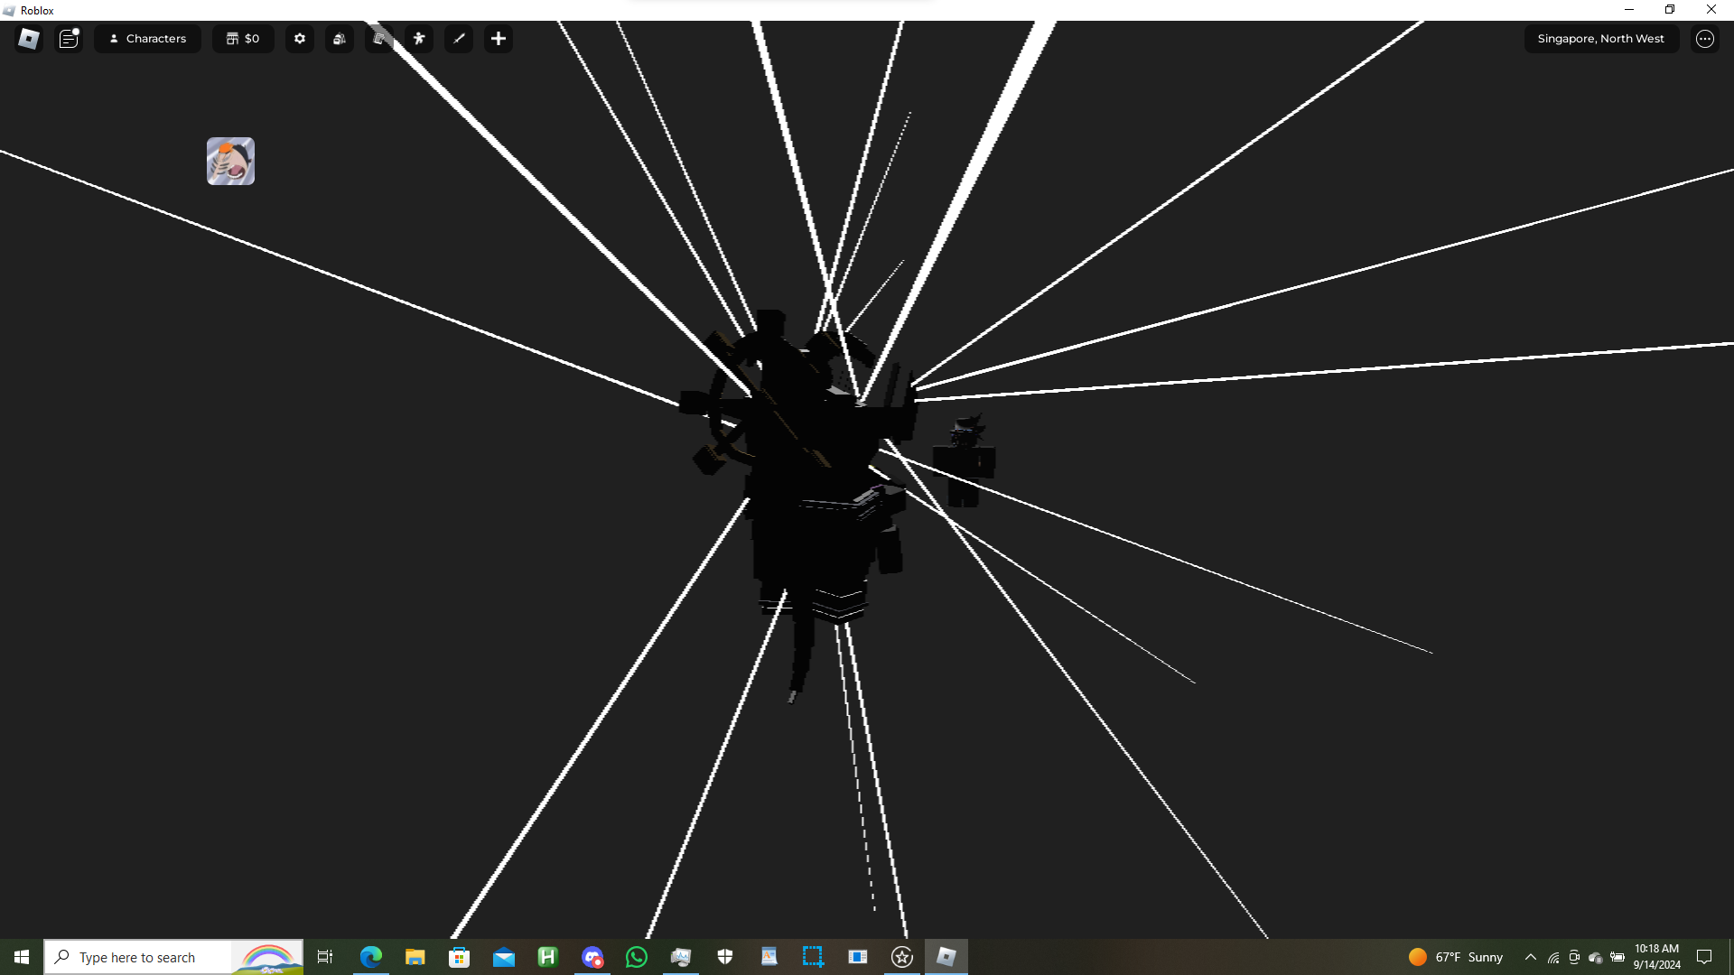1734x975 pixels.
Task: Click the scroll/notes icon in top bar
Action: click(379, 39)
